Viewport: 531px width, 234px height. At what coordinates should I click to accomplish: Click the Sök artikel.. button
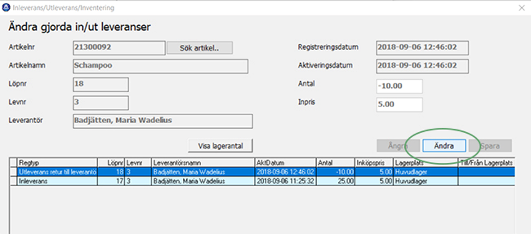200,48
